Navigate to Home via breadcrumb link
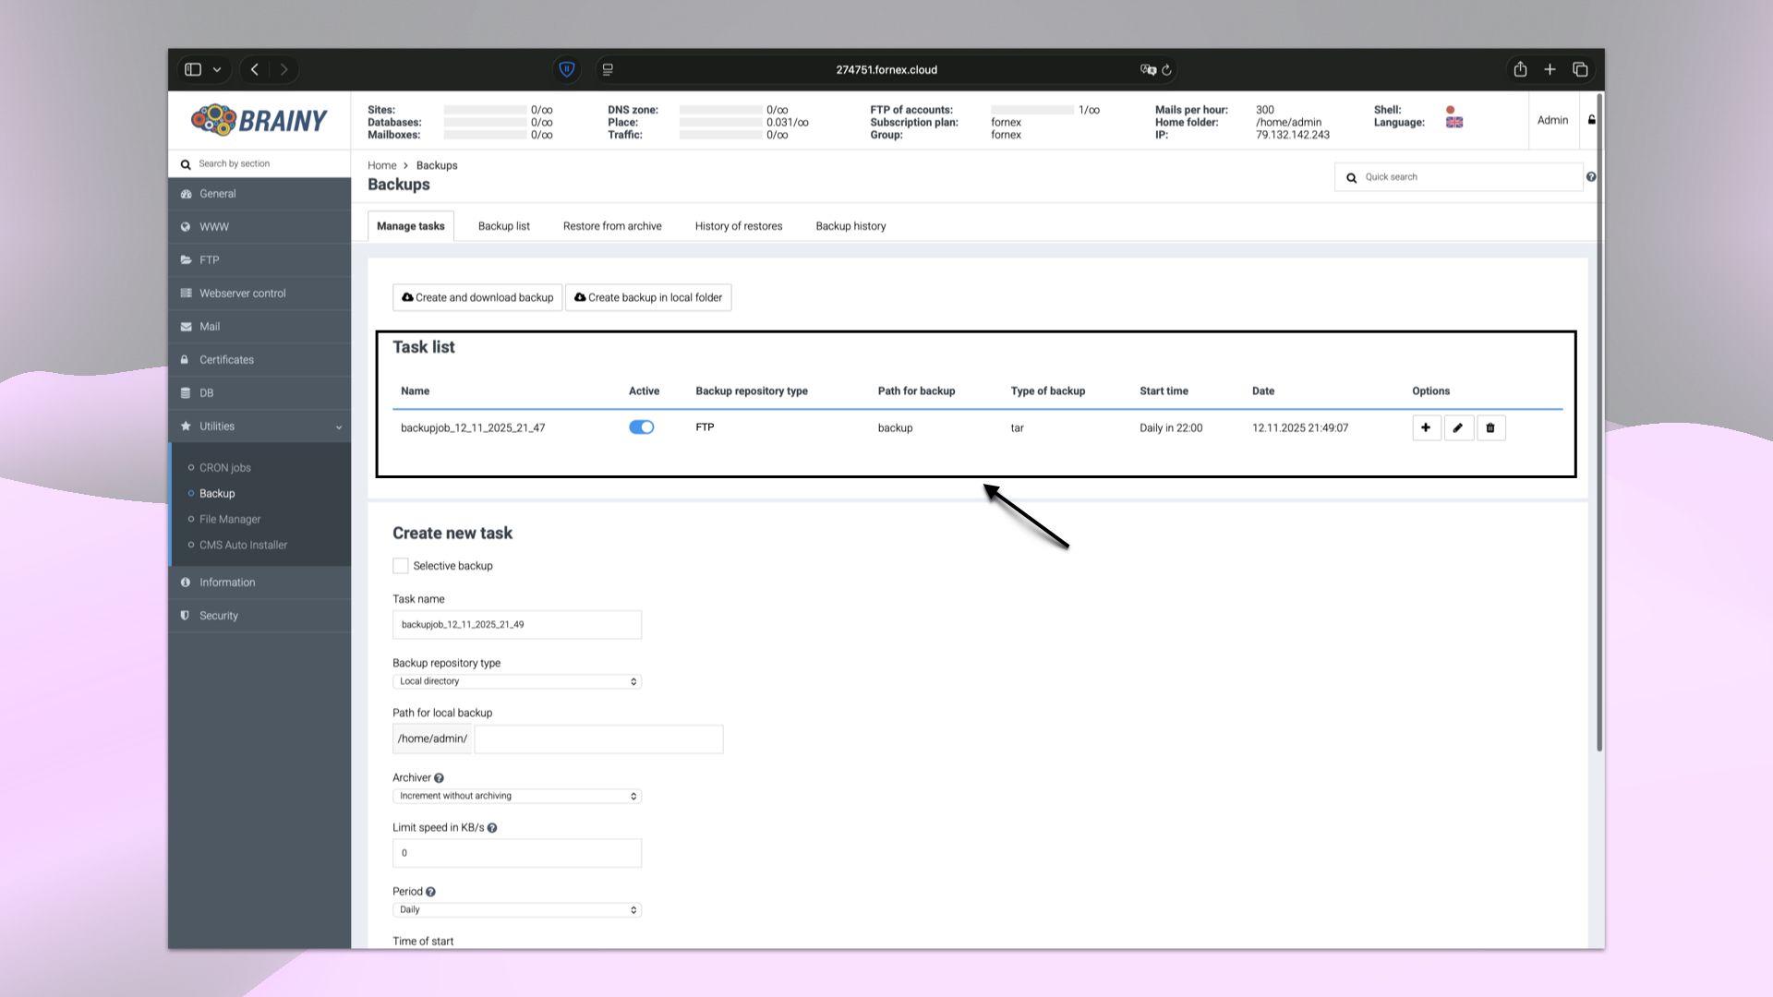The image size is (1773, 997). pyautogui.click(x=381, y=165)
